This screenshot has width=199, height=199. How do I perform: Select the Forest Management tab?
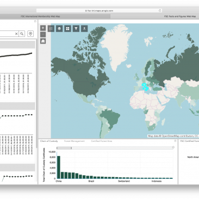(x=74, y=141)
